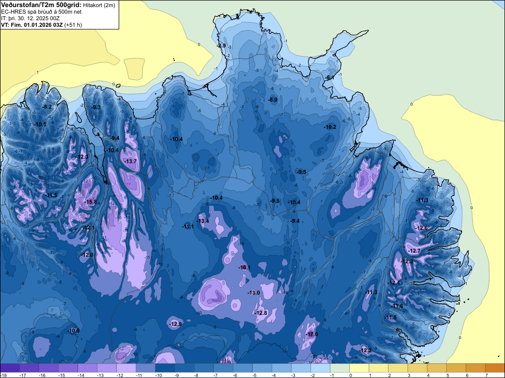Click the -11.6 temperature label
This screenshot has height=378, width=505.
397,306
